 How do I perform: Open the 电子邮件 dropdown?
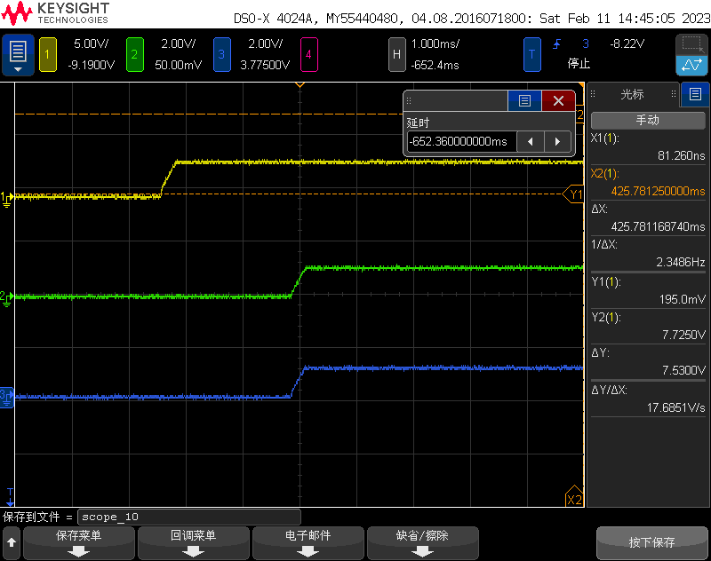[x=308, y=542]
